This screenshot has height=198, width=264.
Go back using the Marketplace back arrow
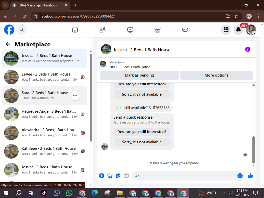[x=8, y=44]
